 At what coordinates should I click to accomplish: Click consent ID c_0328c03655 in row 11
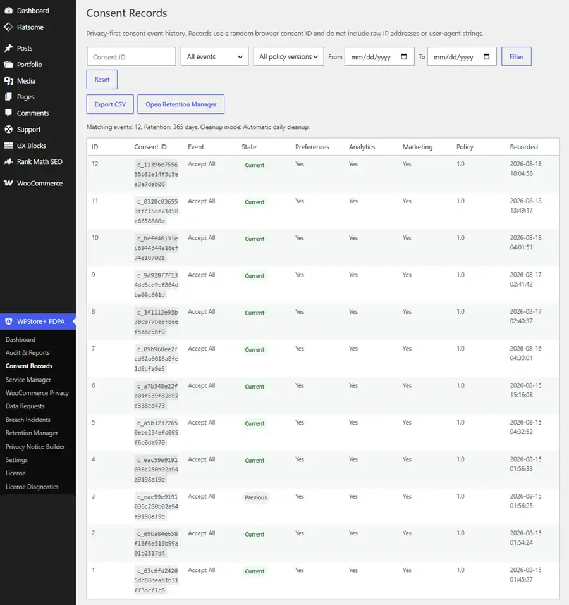[x=156, y=211]
